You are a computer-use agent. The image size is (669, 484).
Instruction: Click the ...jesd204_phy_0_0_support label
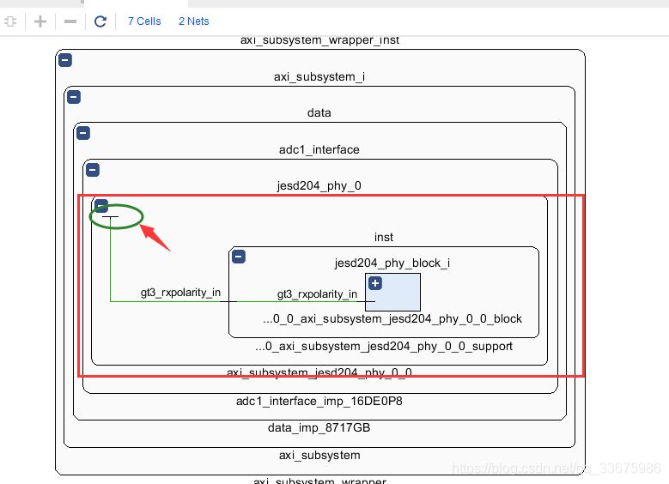point(384,346)
